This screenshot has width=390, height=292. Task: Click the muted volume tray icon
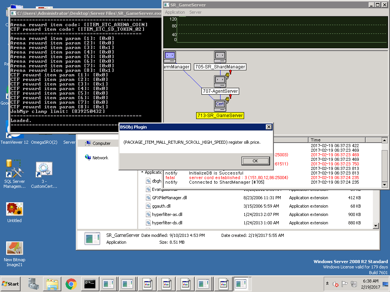tap(336, 284)
